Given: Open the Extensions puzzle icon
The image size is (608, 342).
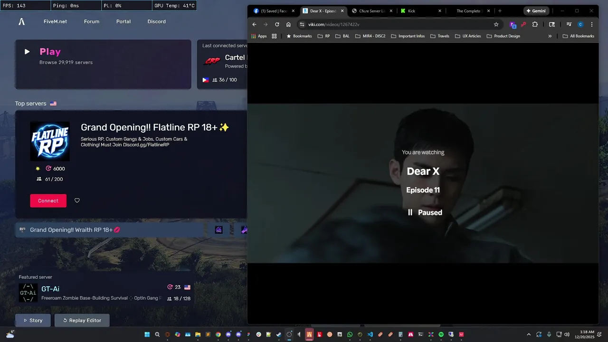Looking at the screenshot, I should tap(535, 24).
